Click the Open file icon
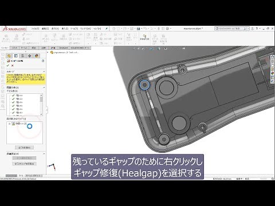The image size is (275, 206). pos(125,29)
